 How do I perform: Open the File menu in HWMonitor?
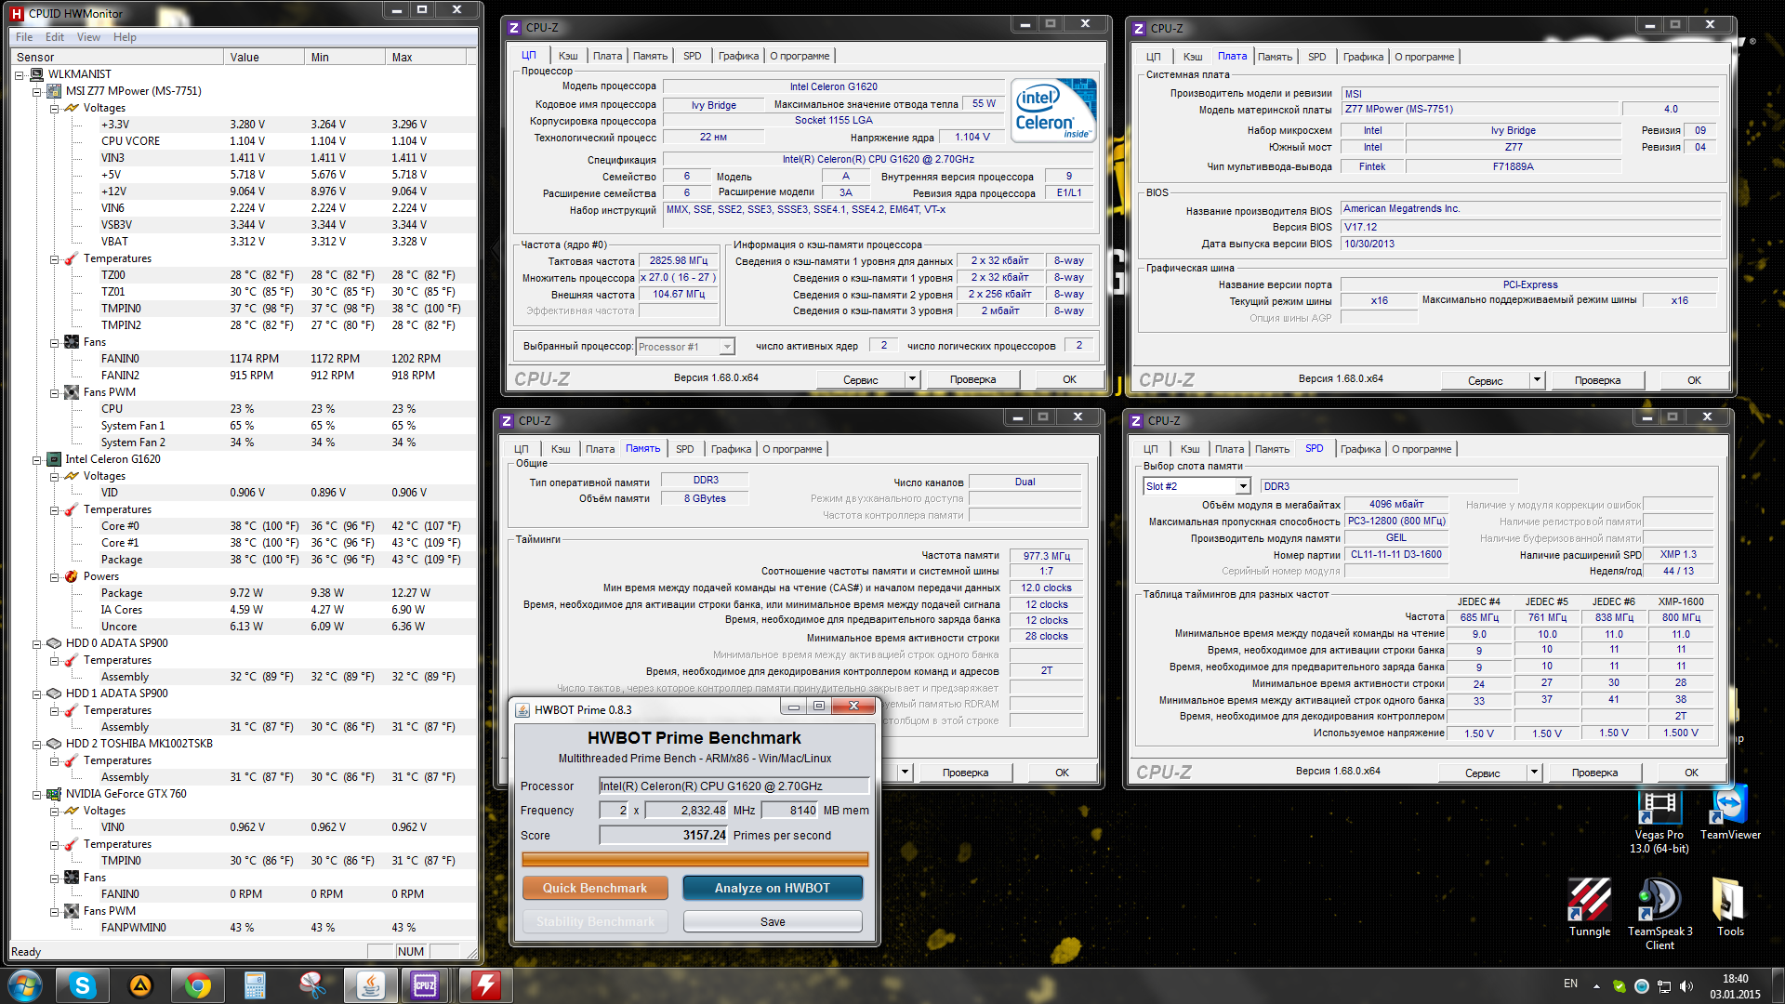tap(24, 37)
